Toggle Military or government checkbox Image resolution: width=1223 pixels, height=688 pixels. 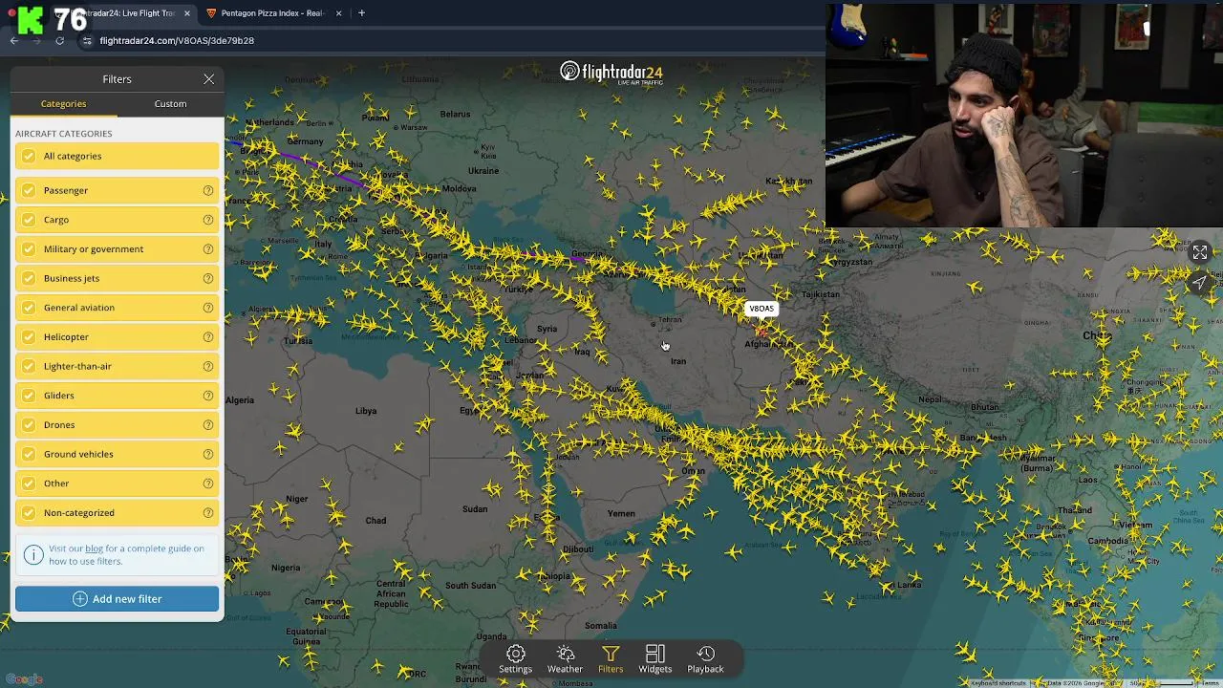click(29, 249)
